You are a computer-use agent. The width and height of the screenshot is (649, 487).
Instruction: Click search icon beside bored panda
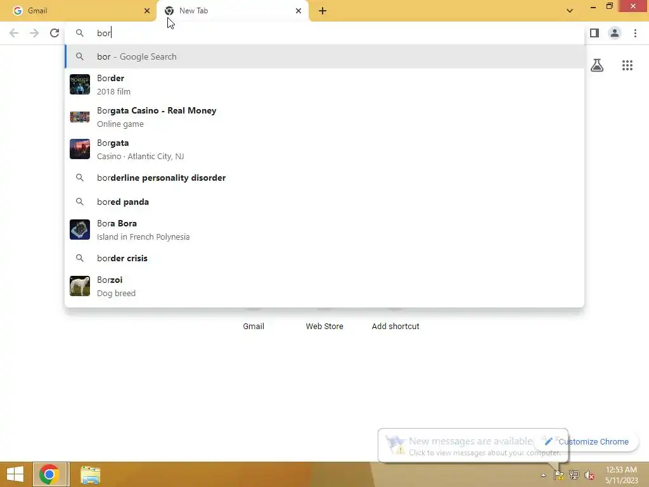(80, 202)
